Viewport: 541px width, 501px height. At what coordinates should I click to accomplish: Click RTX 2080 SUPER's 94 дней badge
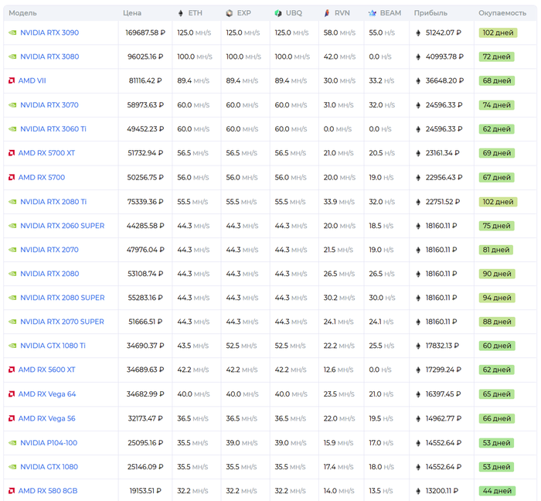496,298
